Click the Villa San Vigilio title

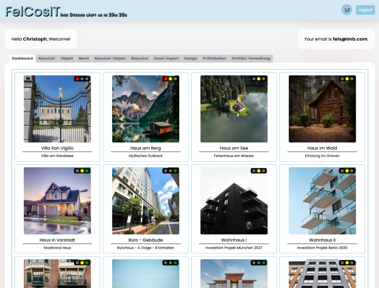click(x=57, y=148)
